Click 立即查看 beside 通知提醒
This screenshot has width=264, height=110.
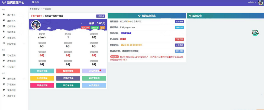179,22
